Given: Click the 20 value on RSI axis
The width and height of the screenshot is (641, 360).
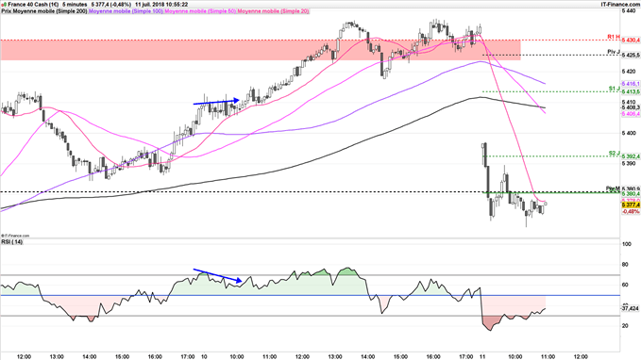Looking at the screenshot, I should (x=625, y=326).
